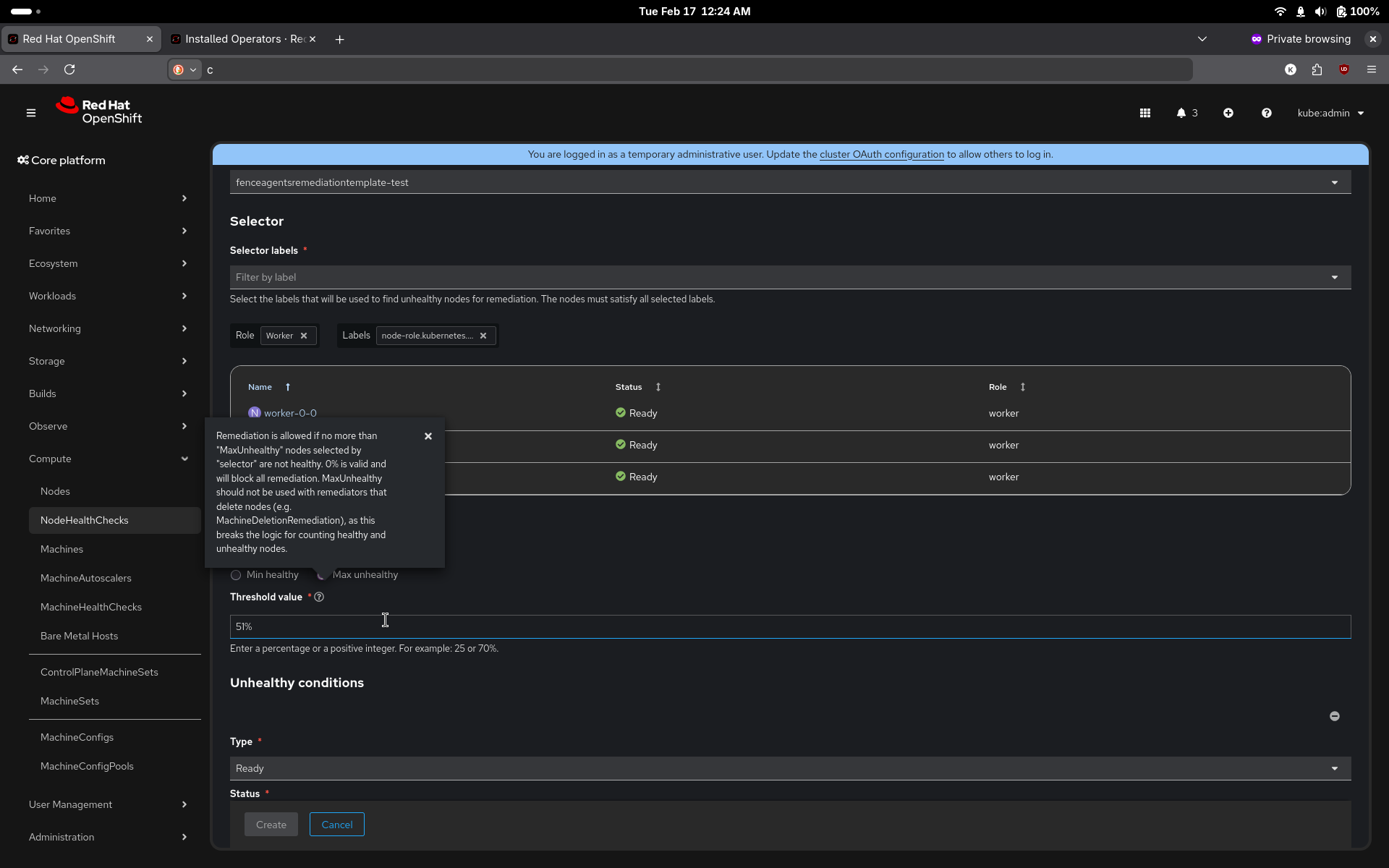Click the Cancel button
Viewport: 1389px width, 868px height.
coord(336,825)
